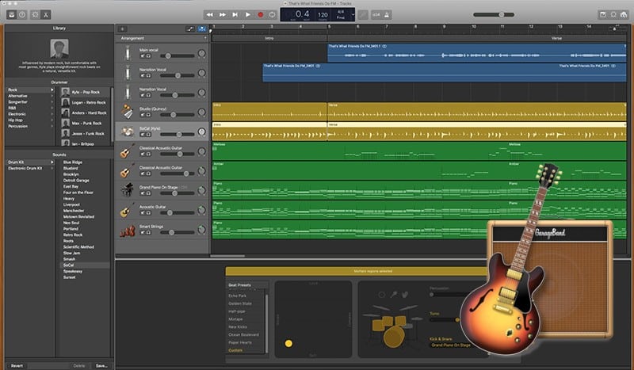
Task: Start recording with the red Record button
Action: pyautogui.click(x=261, y=14)
